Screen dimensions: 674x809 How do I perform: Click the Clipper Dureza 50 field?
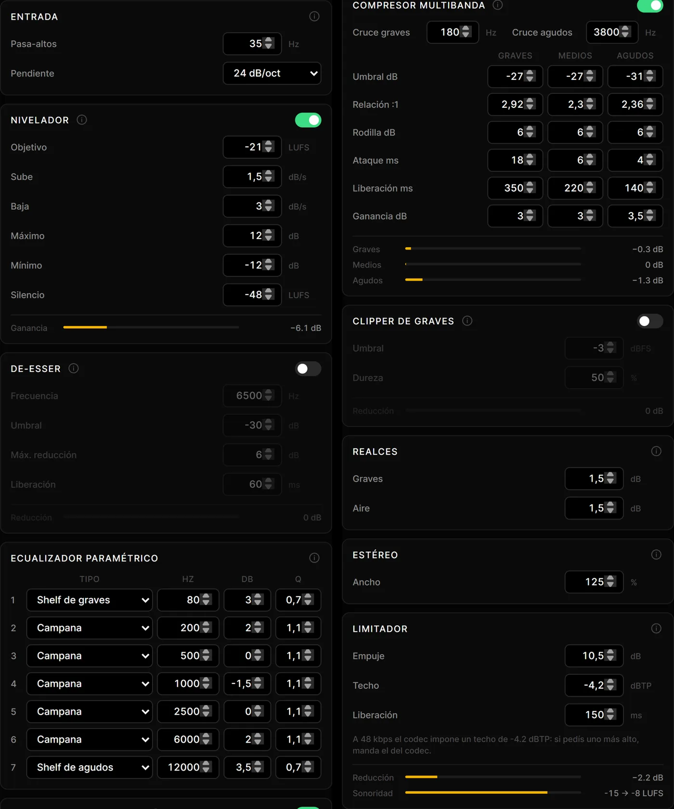point(594,378)
